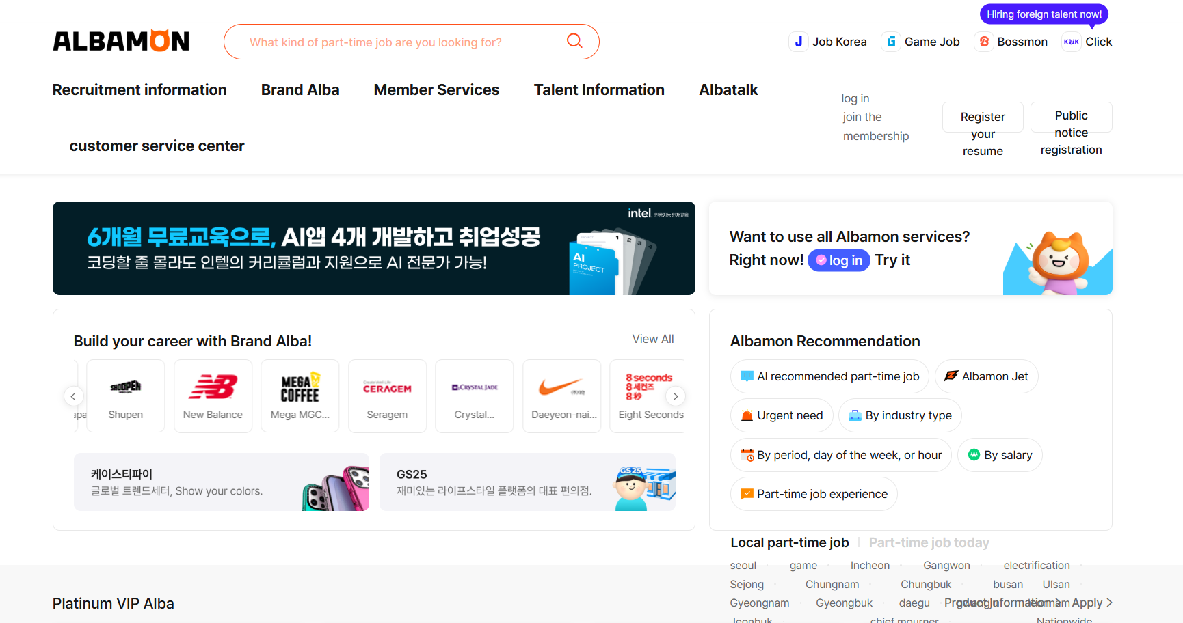Screen dimensions: 1183x623
Task: Click the blue log in pill button
Action: tap(839, 260)
